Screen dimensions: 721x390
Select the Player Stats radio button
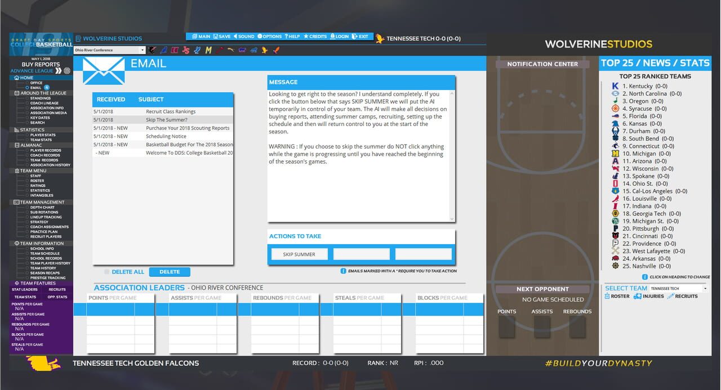26,135
